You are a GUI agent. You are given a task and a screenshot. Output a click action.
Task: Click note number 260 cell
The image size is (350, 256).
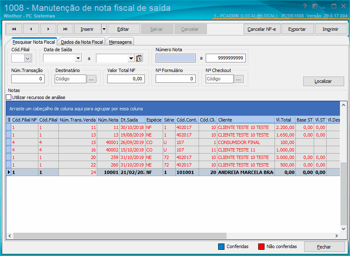108,165
